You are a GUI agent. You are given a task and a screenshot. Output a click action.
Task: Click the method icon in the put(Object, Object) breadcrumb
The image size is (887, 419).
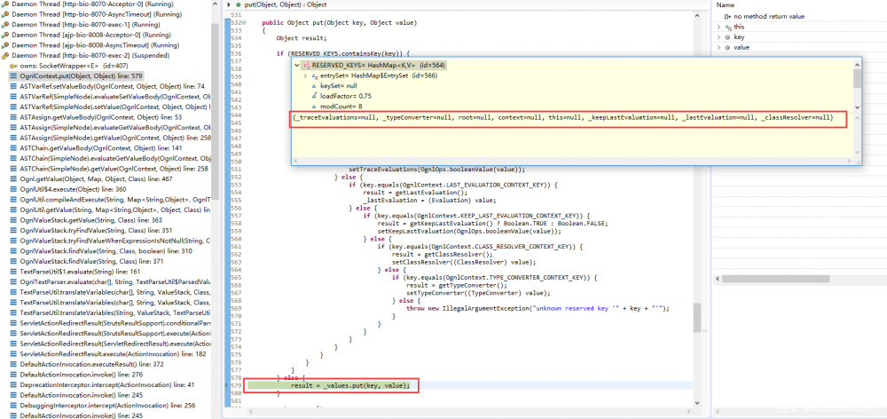click(239, 4)
